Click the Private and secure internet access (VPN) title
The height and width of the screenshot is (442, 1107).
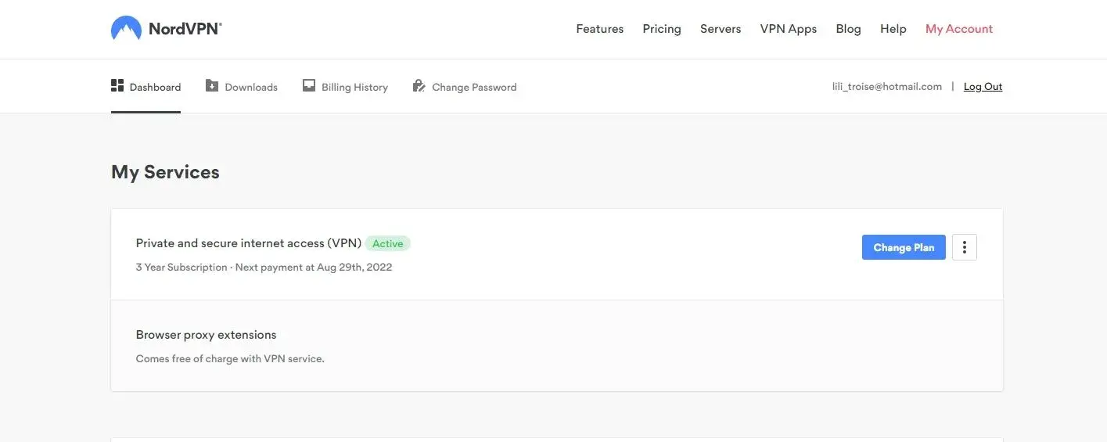[249, 243]
